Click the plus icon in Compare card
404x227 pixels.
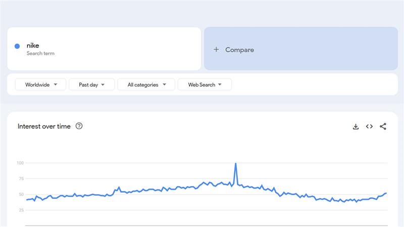216,49
